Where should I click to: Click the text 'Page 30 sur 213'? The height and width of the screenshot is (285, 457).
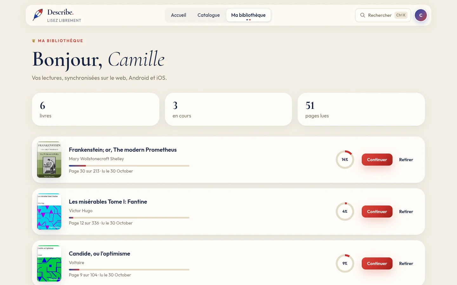(x=84, y=171)
